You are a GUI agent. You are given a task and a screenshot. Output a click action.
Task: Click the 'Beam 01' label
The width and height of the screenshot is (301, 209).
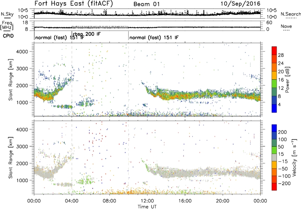pyautogui.click(x=146, y=4)
